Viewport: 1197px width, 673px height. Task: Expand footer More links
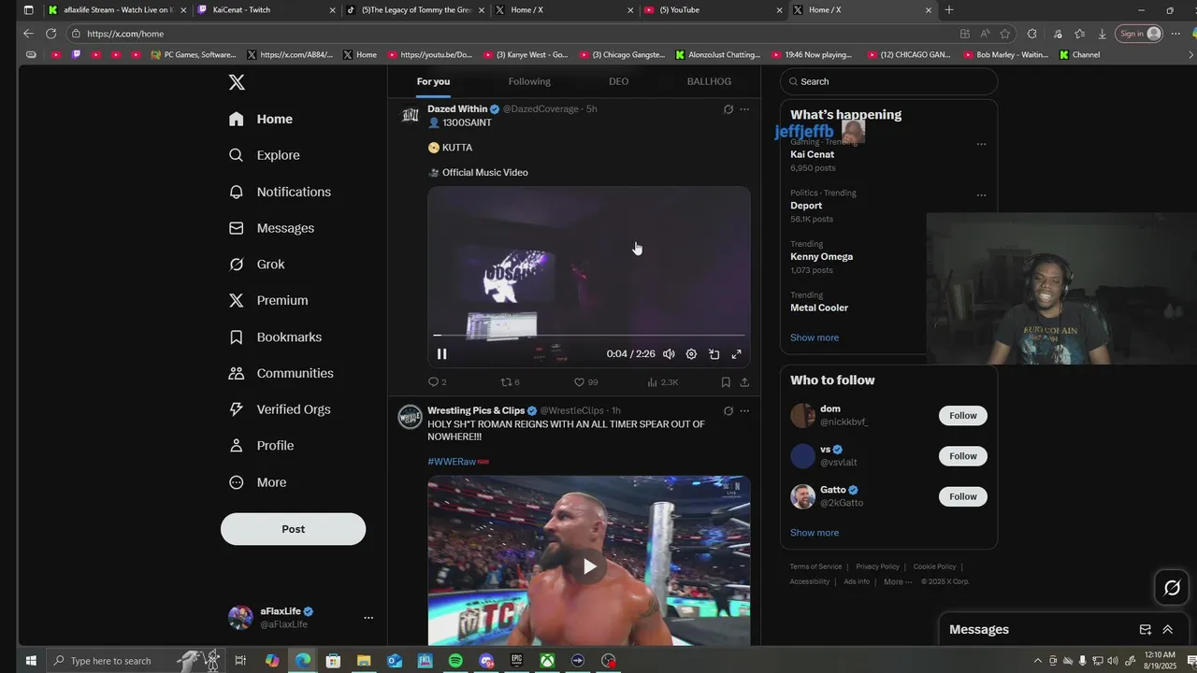(898, 581)
